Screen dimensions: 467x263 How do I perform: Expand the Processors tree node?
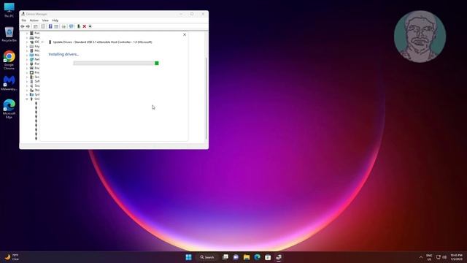[27, 73]
